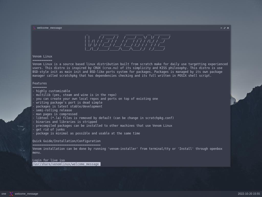Click the 'multilib (yes, steam and wine' line
The height and width of the screenshot is (197, 262).
click(74, 95)
